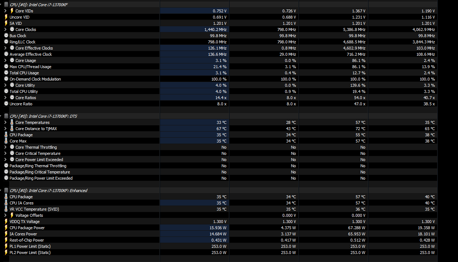
Task: Click the Average Effective Clock icon
Action: [6, 54]
